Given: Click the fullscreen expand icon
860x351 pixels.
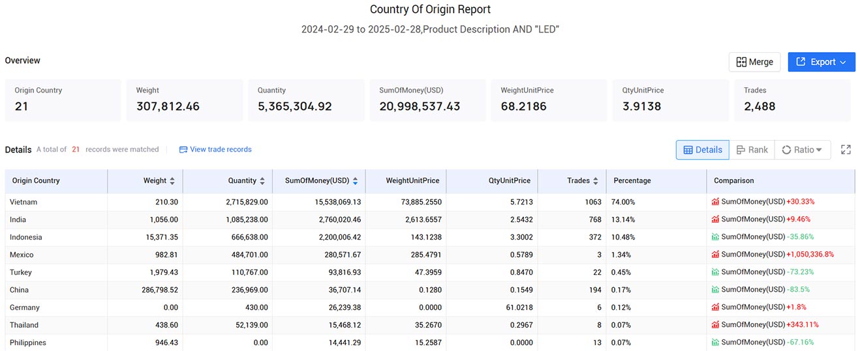Looking at the screenshot, I should coord(846,150).
